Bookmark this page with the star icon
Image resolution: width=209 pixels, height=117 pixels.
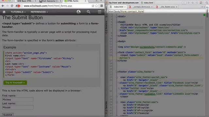point(97,6)
